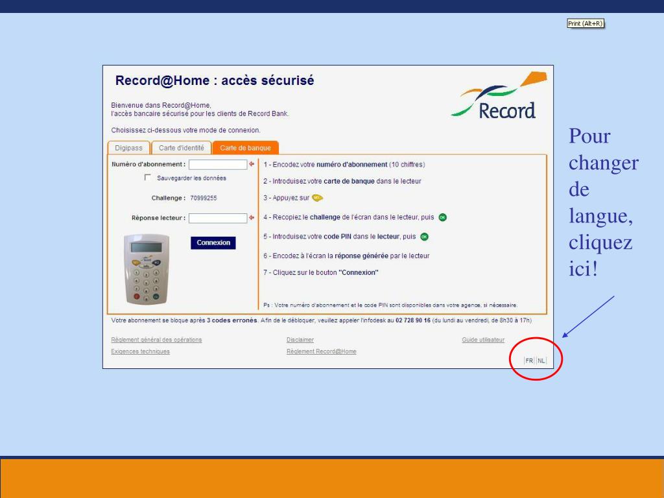Switch language to FR
Viewport: 664px width, 498px height.
click(529, 361)
